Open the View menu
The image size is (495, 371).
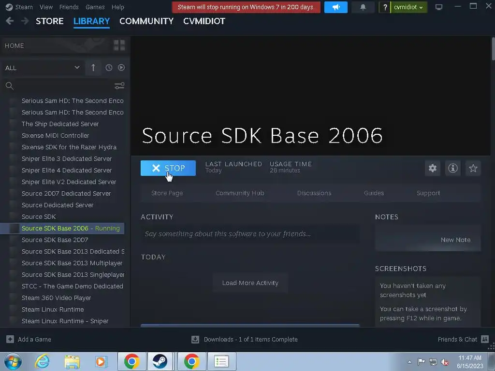(x=46, y=7)
